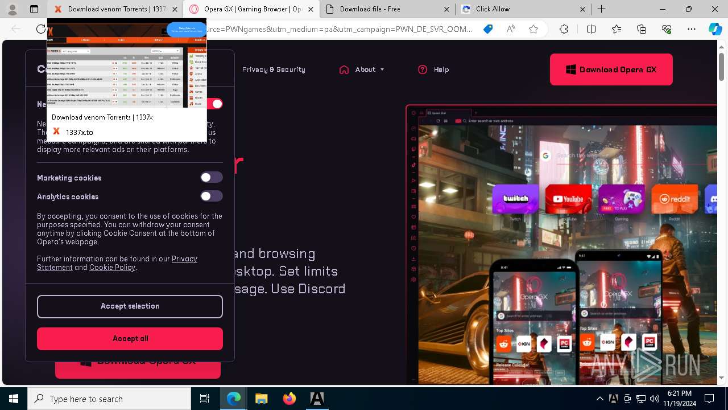The image size is (728, 410).
Task: Open the Windows Start menu
Action: click(14, 399)
